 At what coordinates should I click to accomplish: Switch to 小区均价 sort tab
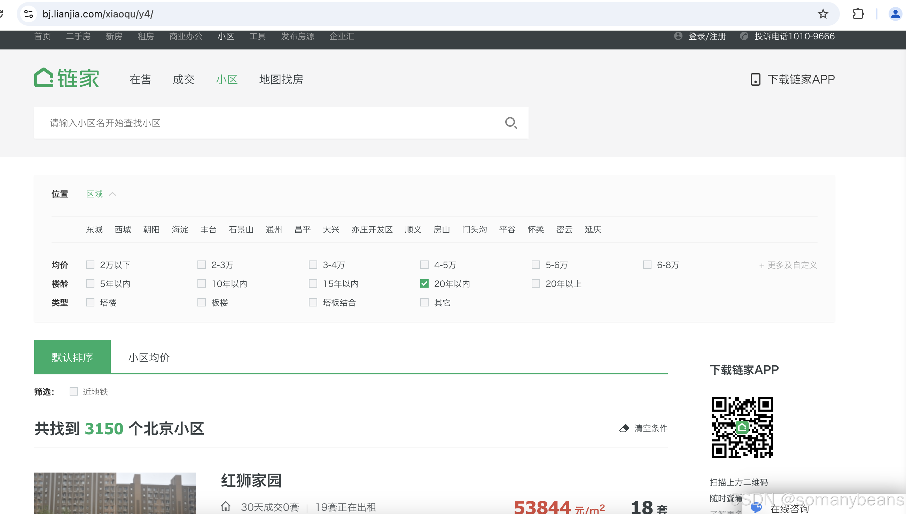(149, 357)
